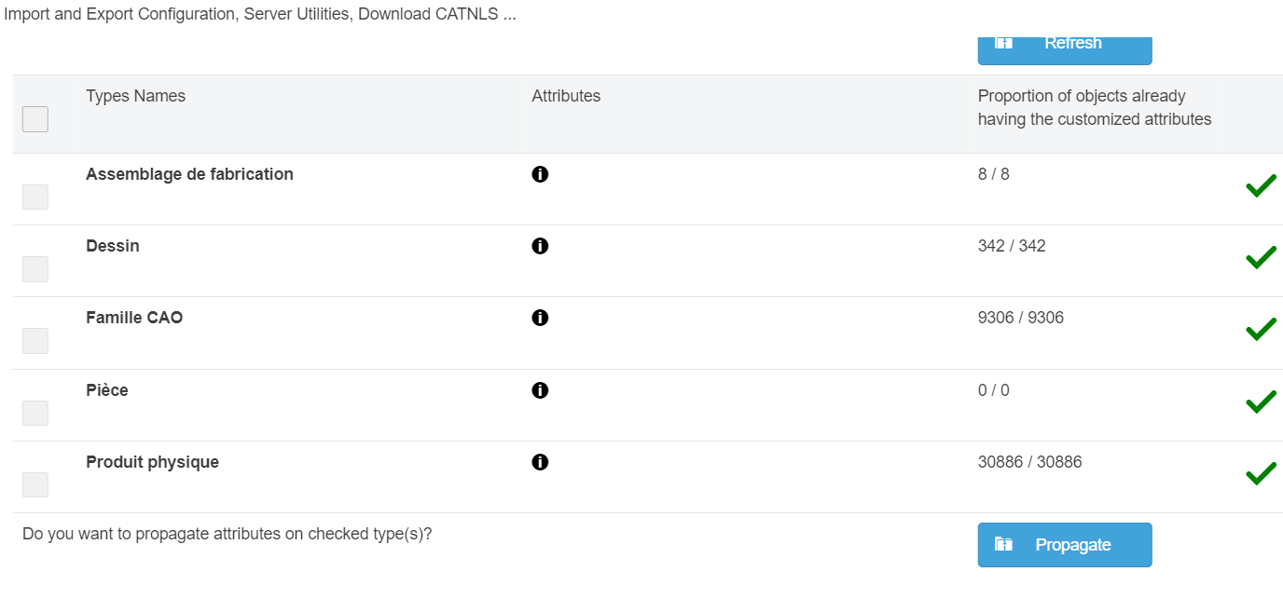Click the Pièce attributes info icon
The image size is (1283, 599).
tap(539, 390)
